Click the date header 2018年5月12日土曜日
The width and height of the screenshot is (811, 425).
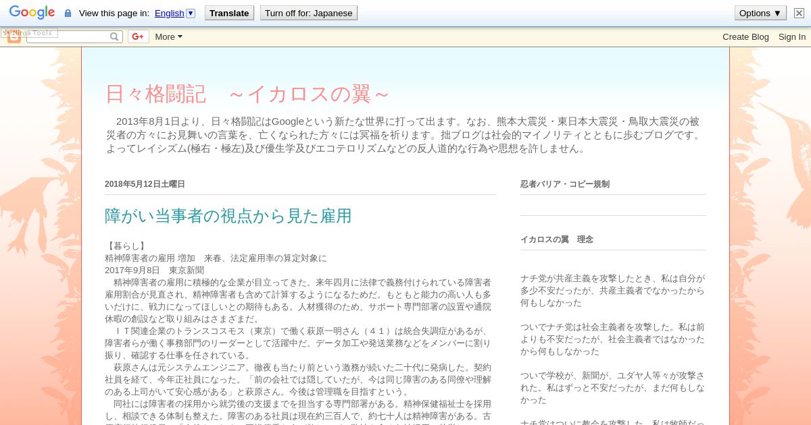click(145, 184)
